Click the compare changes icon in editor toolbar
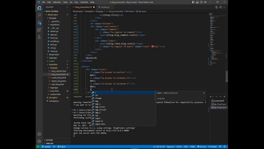This screenshot has height=149, width=264. pyautogui.click(x=217, y=7)
